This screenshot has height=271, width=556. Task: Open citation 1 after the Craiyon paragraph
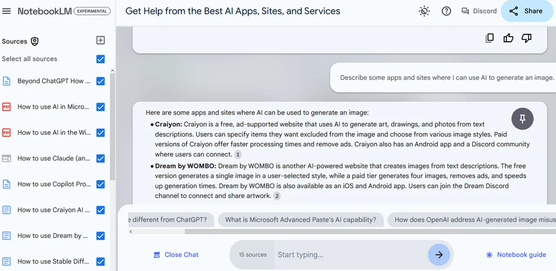point(238,154)
